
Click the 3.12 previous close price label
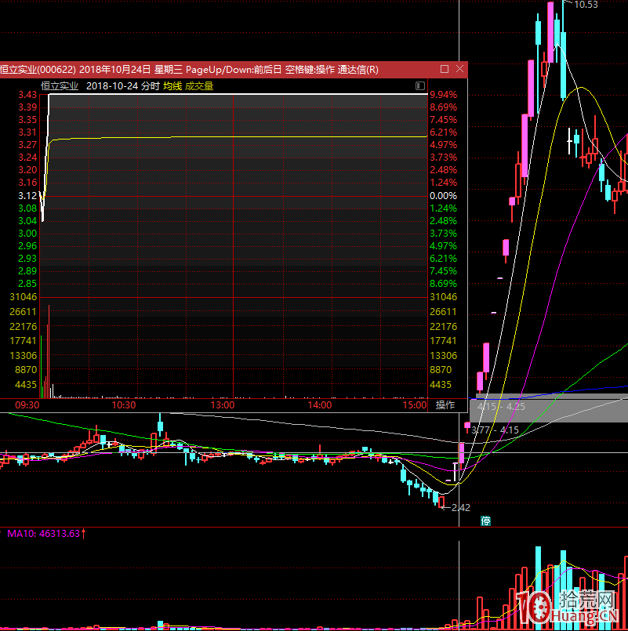point(27,196)
